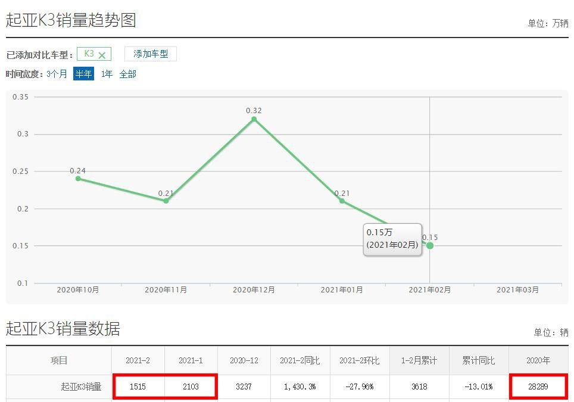Click the 2020年11月 x-axis label
Image resolution: width=574 pixels, height=402 pixels.
(166, 289)
